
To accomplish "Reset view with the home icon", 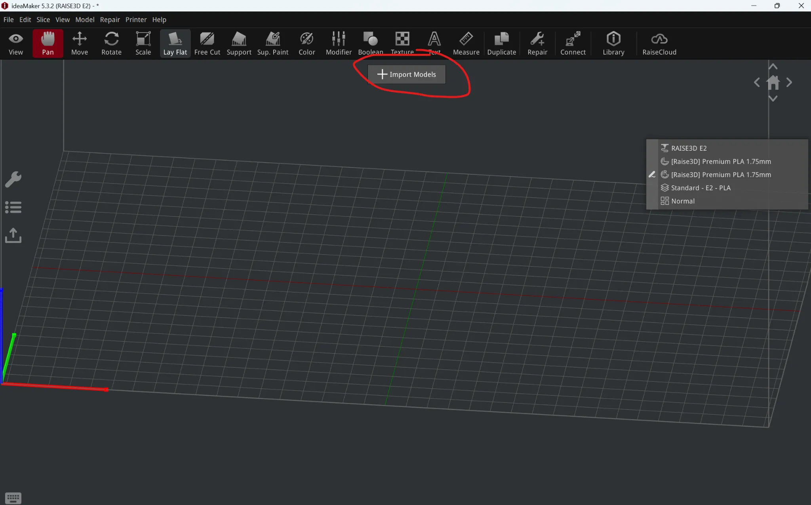I will [773, 82].
